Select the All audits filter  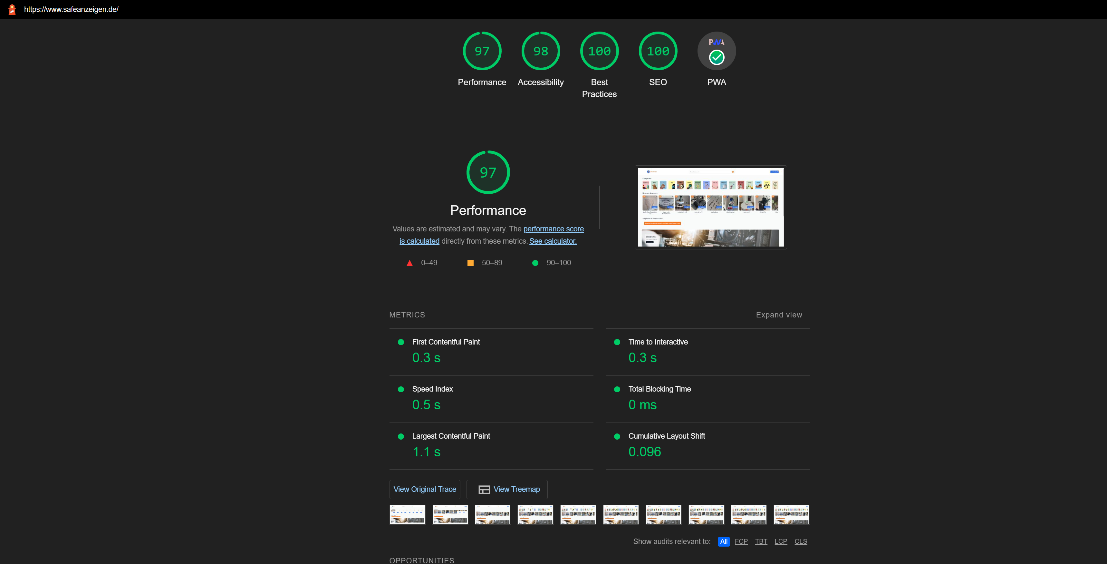(x=723, y=542)
